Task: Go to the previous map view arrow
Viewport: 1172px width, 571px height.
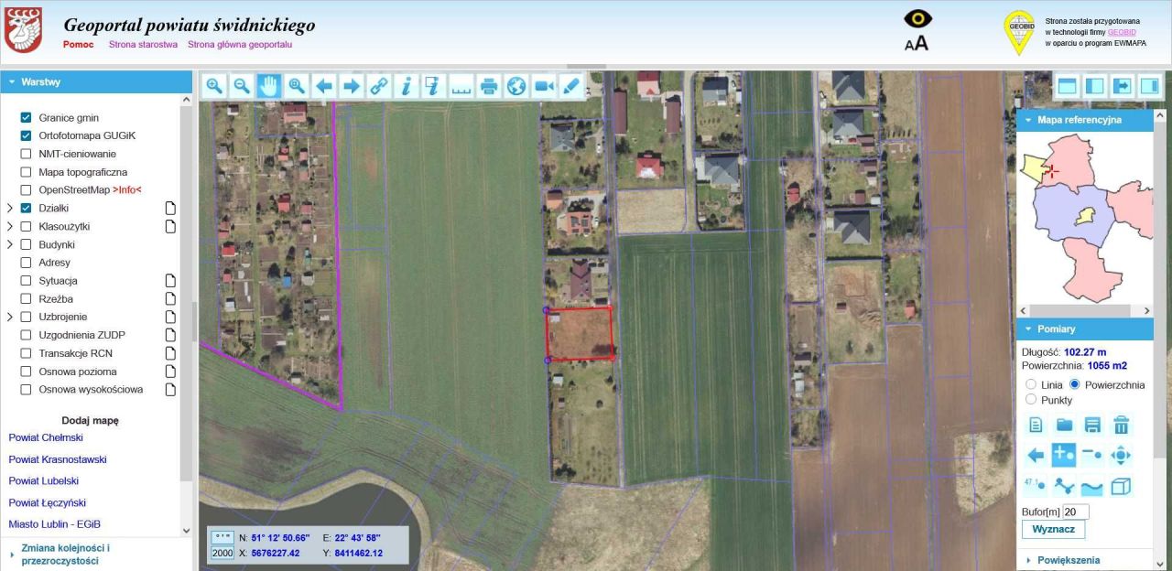Action: [x=324, y=86]
